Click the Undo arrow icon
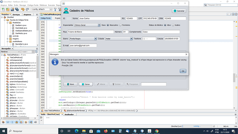This screenshot has width=238, height=134. point(23,9)
